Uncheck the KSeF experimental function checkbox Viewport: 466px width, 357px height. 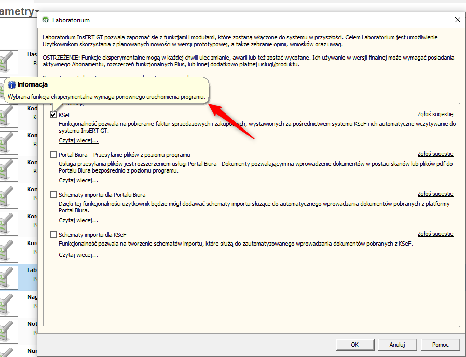53,115
